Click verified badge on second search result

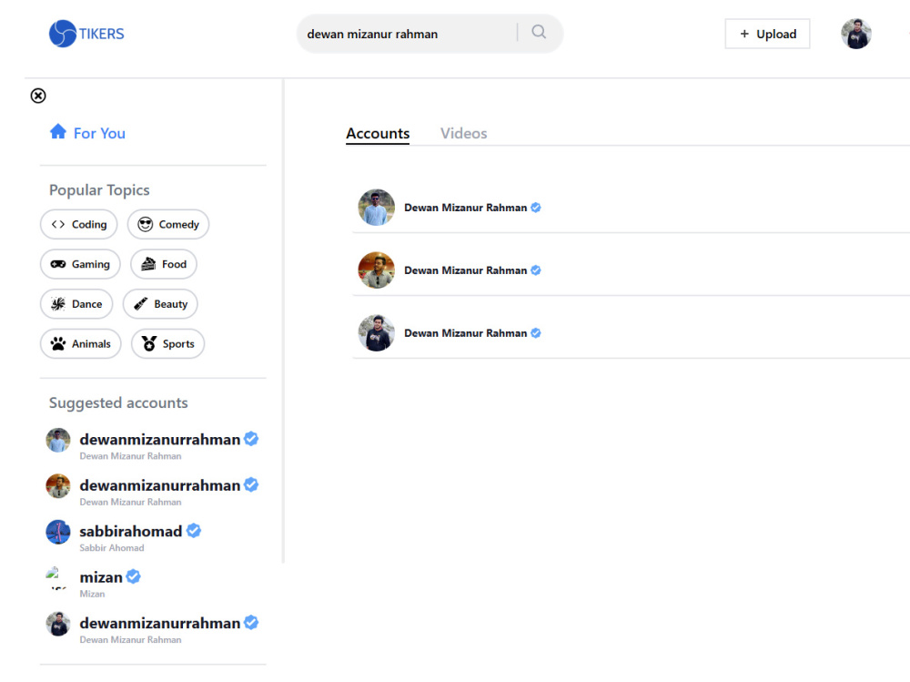[536, 270]
